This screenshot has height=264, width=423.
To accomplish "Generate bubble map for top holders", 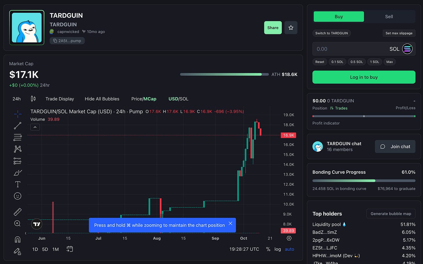I will (x=391, y=214).
